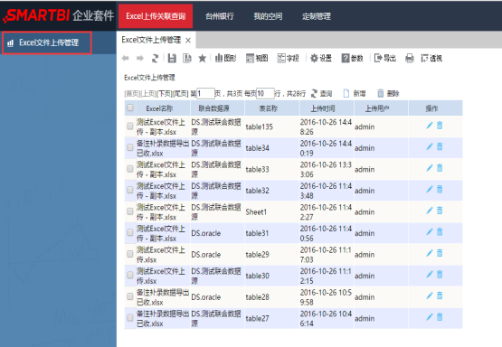Open the 参数 parameters tool
Image resolution: width=502 pixels, height=347 pixels.
point(352,58)
